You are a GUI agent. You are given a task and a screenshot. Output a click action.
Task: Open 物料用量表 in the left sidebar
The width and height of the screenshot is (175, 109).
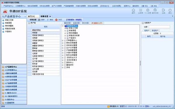click(9, 26)
